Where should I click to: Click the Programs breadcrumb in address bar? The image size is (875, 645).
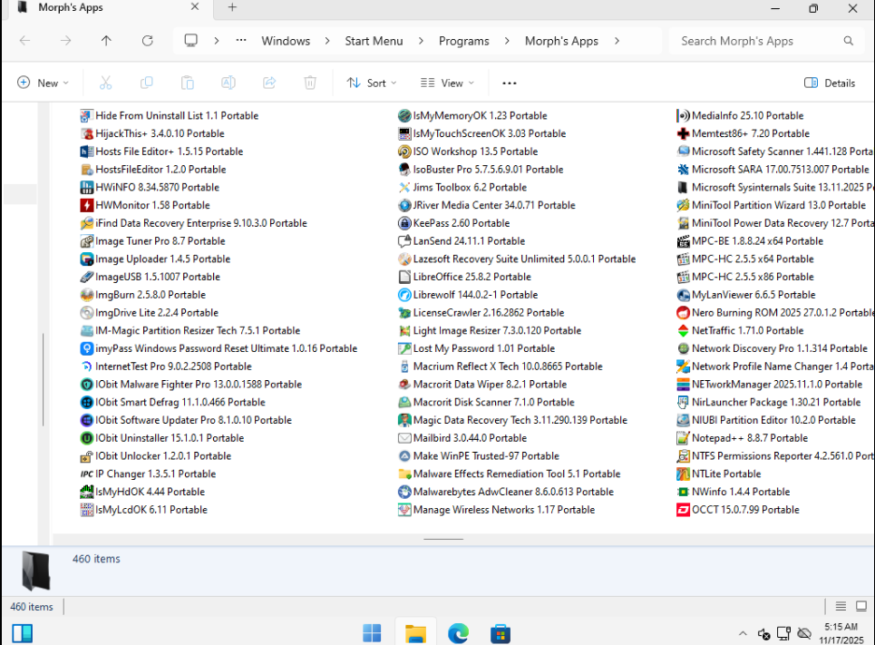463,41
